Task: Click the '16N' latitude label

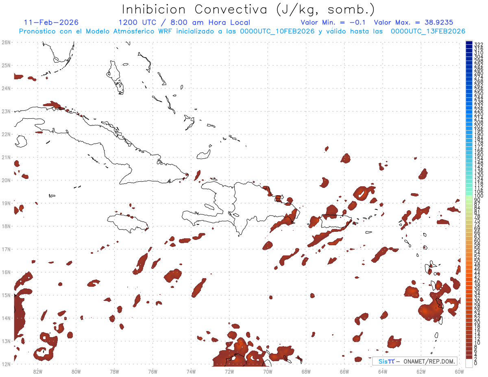Action: 6,272
